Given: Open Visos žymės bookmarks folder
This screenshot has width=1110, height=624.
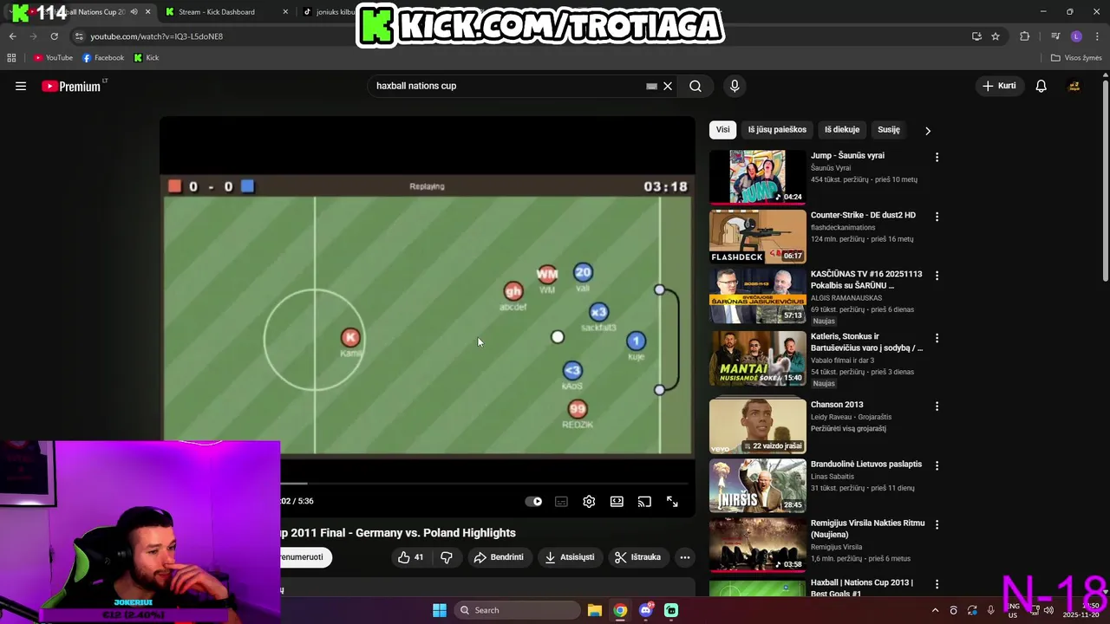Looking at the screenshot, I should pos(1076,58).
